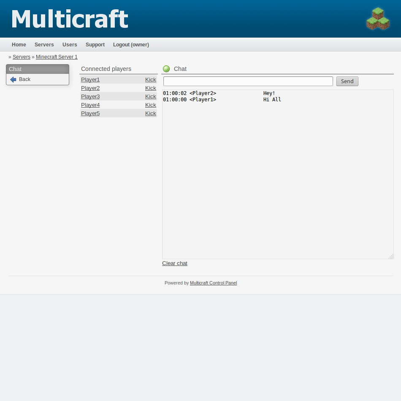The height and width of the screenshot is (401, 401).
Task: Click the Chat sidebar panel header
Action: click(x=38, y=69)
